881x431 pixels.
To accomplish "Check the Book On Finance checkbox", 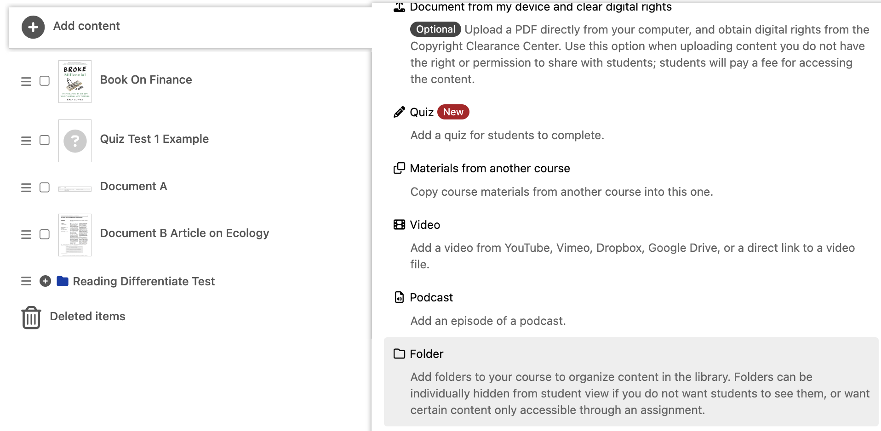I will [45, 81].
